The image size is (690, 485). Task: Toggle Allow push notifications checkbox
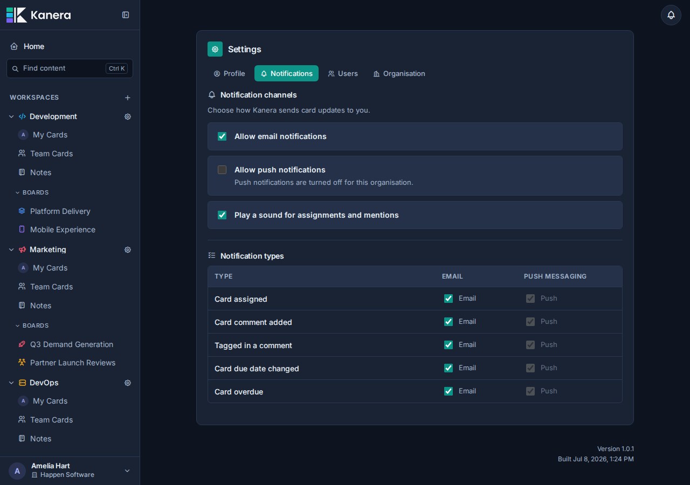pyautogui.click(x=222, y=170)
